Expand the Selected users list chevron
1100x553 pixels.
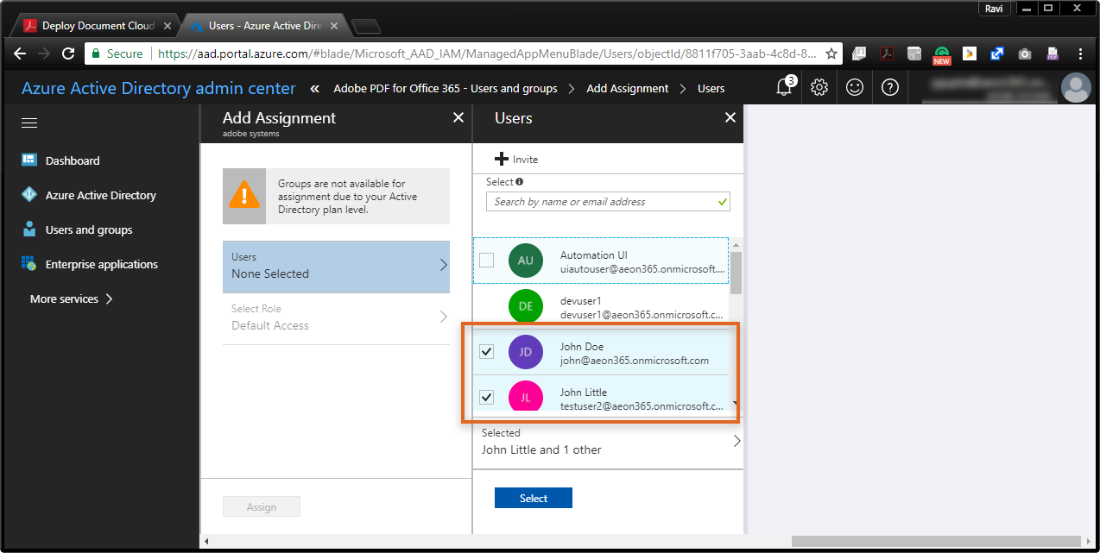pos(735,441)
